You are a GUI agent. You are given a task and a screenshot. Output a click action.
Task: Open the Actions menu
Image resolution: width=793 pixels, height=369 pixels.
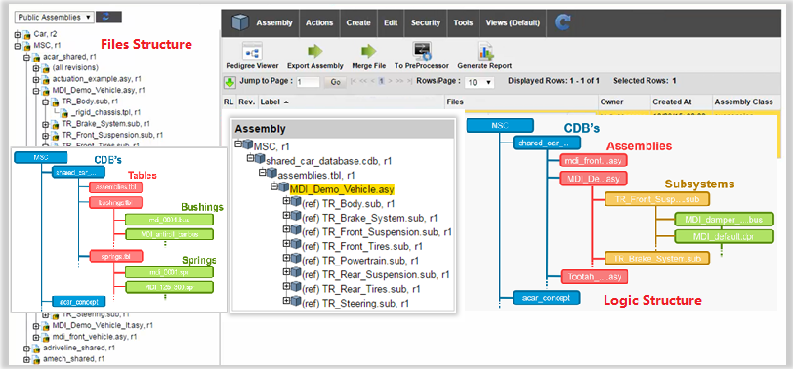pyautogui.click(x=319, y=22)
